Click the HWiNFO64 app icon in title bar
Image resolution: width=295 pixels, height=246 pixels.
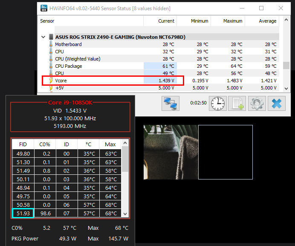[44, 8]
